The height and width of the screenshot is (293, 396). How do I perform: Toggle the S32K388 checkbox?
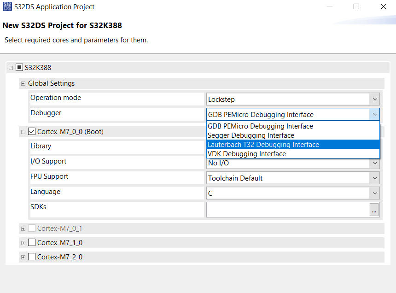click(18, 67)
